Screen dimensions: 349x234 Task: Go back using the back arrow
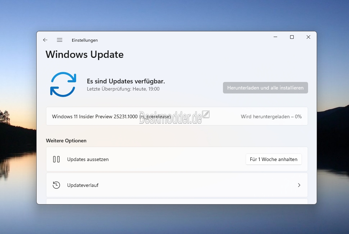tap(45, 40)
